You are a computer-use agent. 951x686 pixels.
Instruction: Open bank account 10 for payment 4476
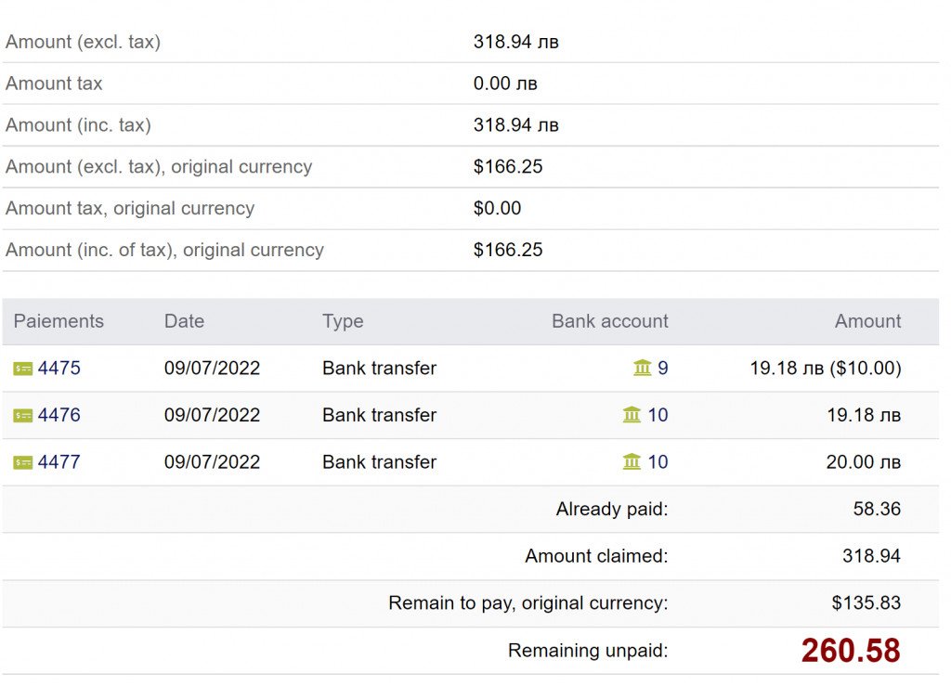coord(658,415)
